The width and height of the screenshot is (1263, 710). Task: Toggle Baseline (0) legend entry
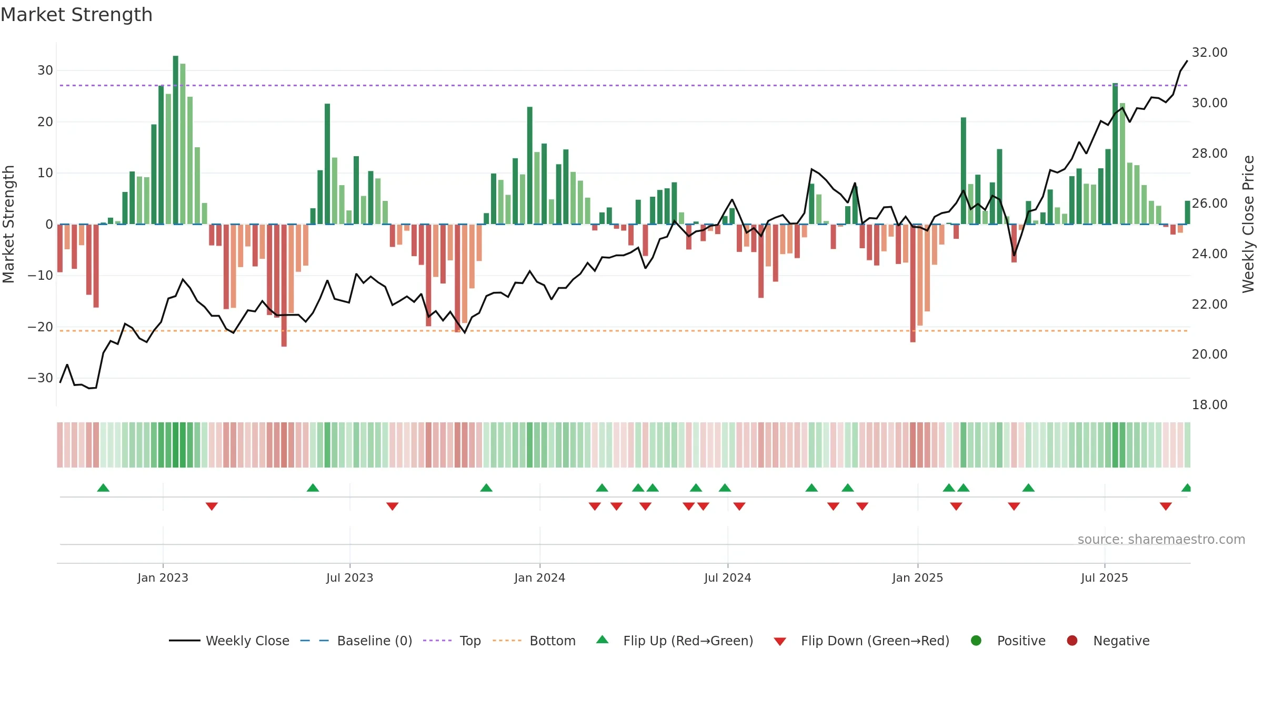click(x=356, y=641)
